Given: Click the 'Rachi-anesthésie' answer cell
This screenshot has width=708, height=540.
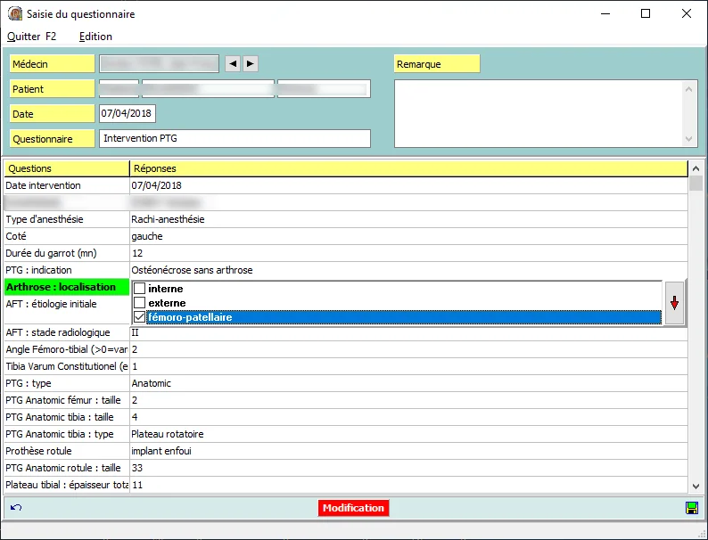Looking at the screenshot, I should (408, 219).
